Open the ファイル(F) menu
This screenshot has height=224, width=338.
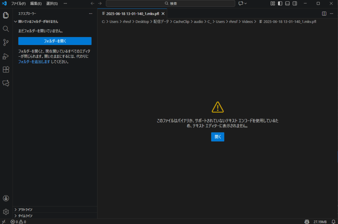tap(18, 3)
